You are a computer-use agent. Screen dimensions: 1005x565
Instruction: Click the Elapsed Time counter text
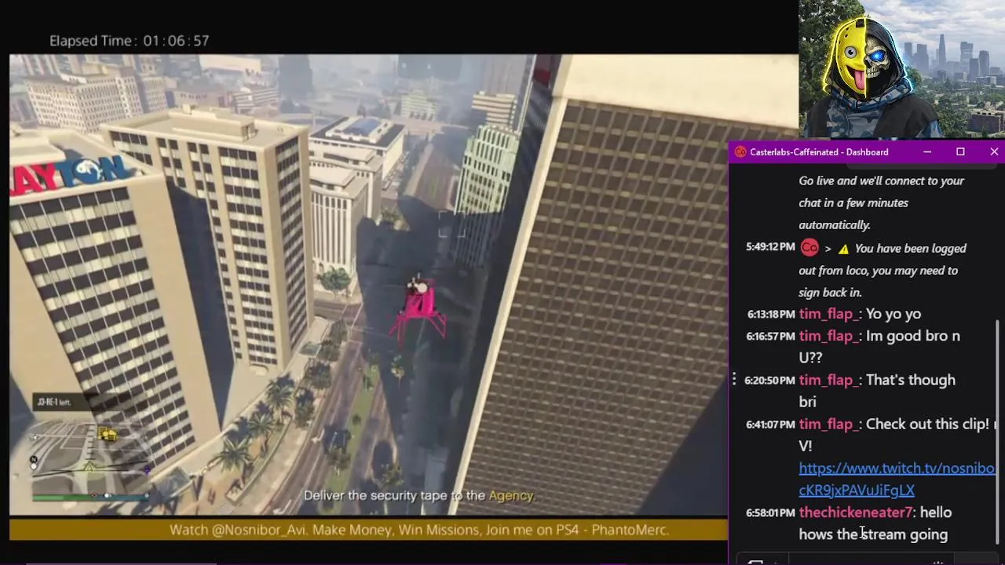pos(130,41)
